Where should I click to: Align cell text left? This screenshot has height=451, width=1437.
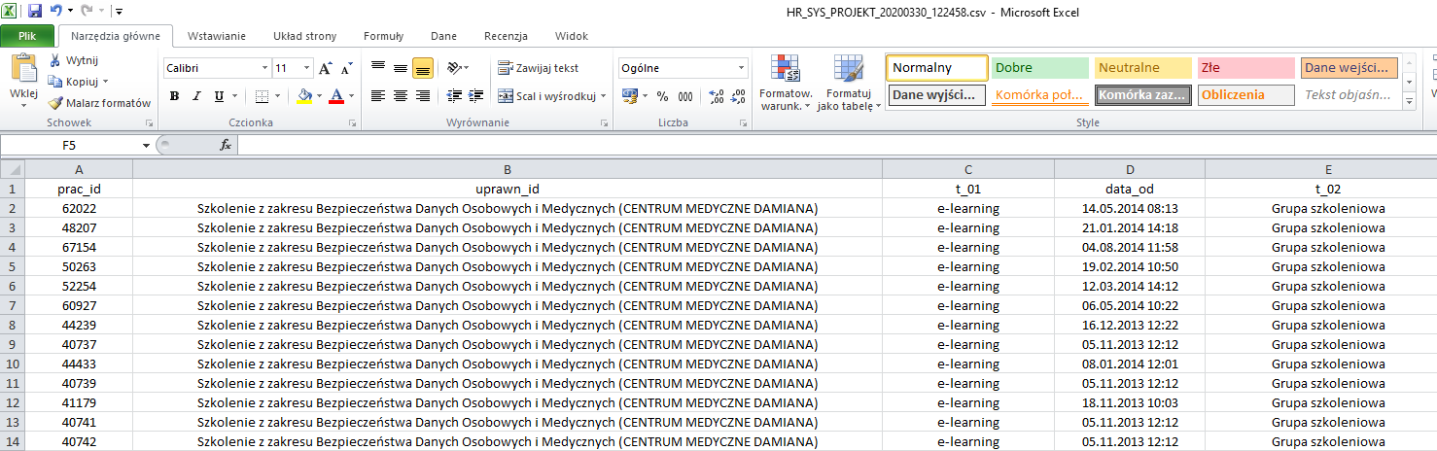pos(377,96)
